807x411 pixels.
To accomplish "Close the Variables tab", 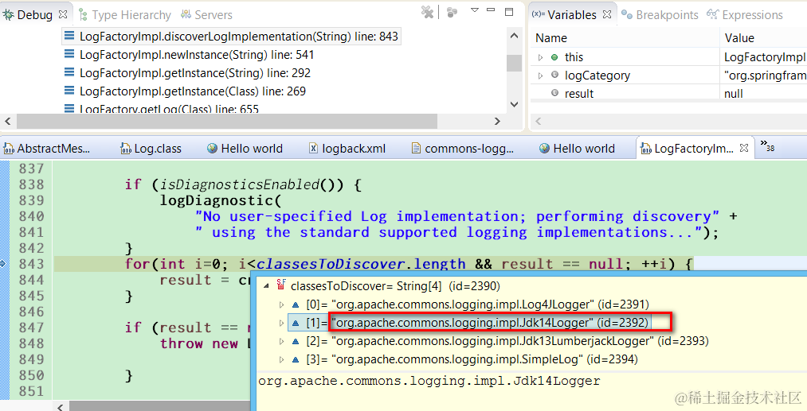I will click(x=607, y=14).
